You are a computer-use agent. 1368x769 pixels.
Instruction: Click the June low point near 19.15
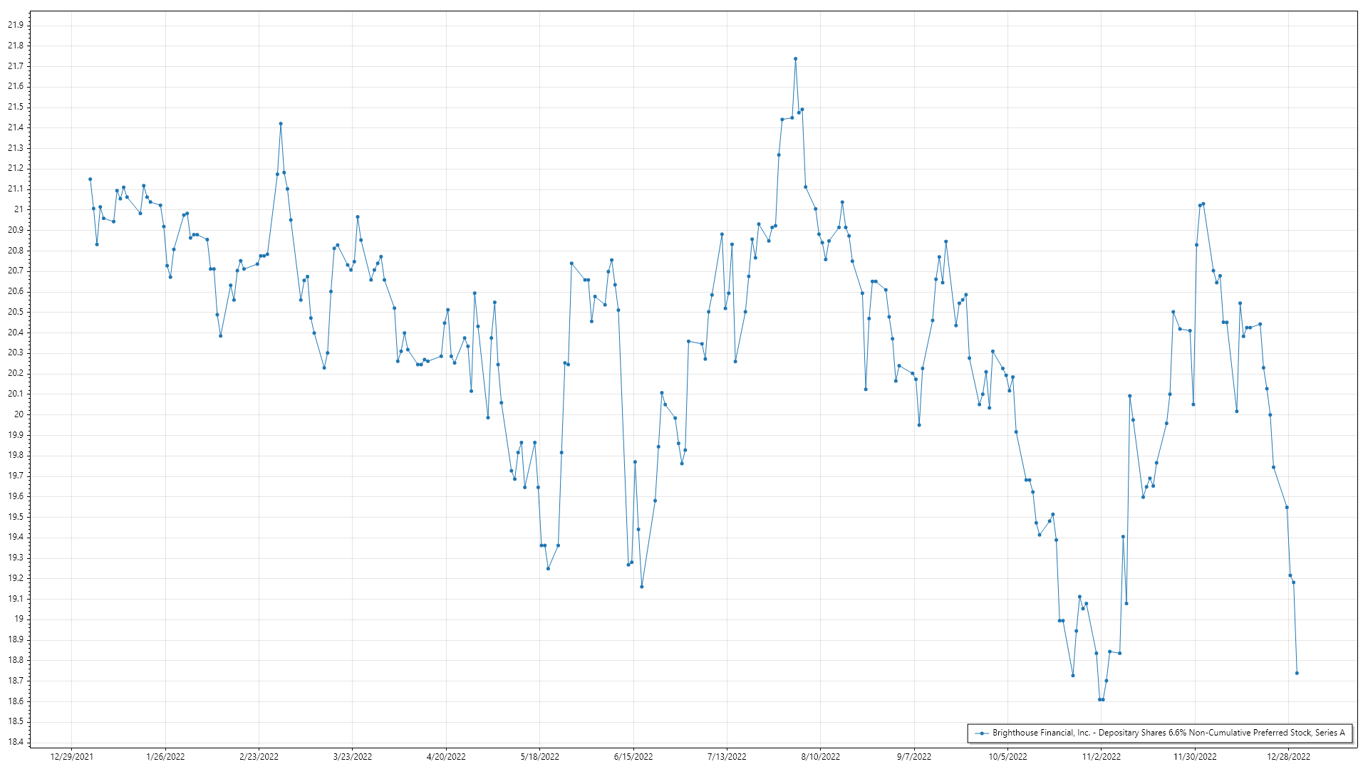641,587
